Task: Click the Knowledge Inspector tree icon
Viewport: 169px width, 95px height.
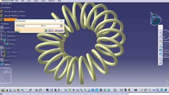Action: (51, 90)
